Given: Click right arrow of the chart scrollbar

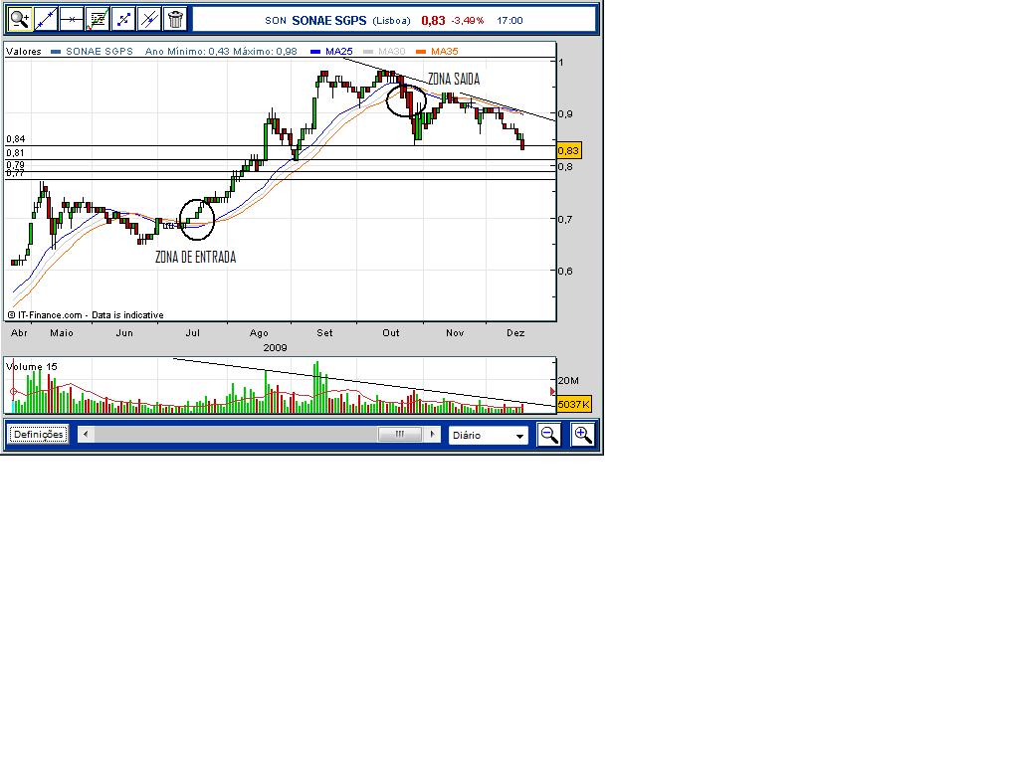Looking at the screenshot, I should [432, 434].
